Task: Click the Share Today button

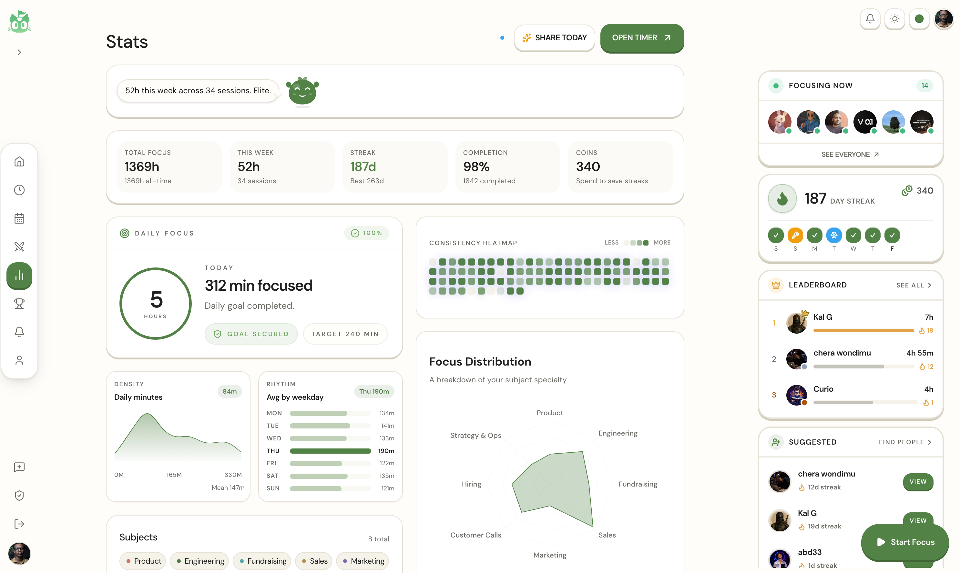Action: (554, 38)
